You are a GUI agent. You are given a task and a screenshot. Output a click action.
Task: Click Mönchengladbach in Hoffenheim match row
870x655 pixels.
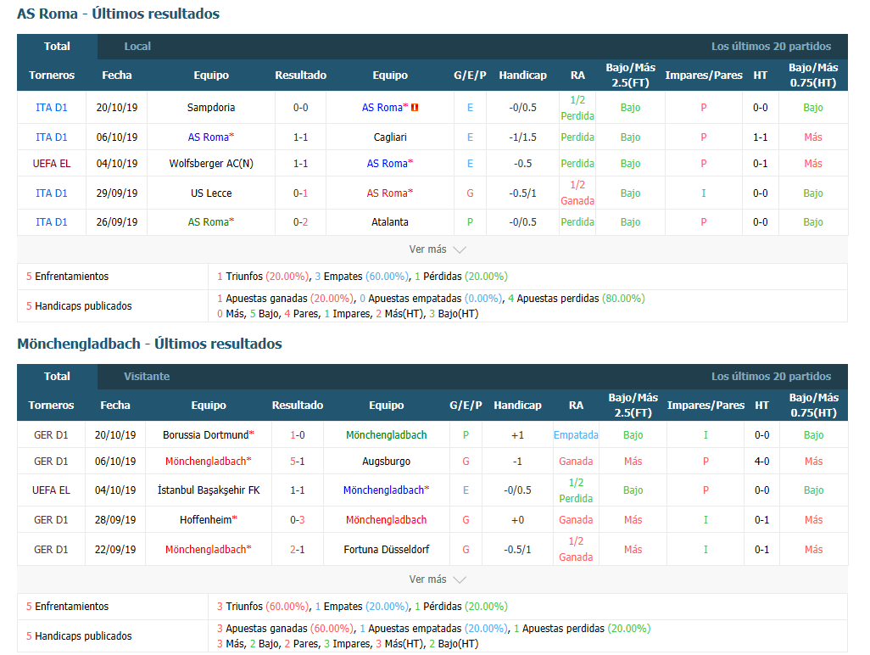[x=386, y=520]
